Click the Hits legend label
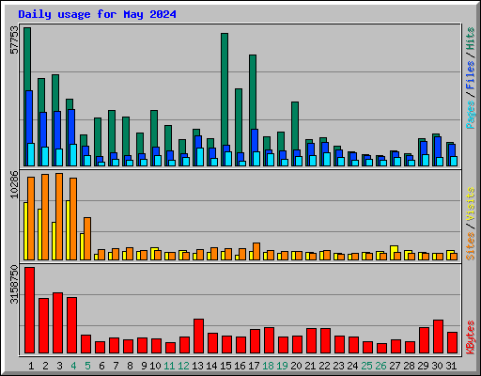481x376 pixels. pyautogui.click(x=471, y=39)
